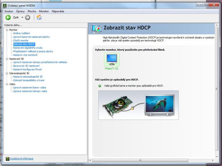Click the Forward arrow icon in toolbar
This screenshot has height=166, width=222.
(x=28, y=17)
